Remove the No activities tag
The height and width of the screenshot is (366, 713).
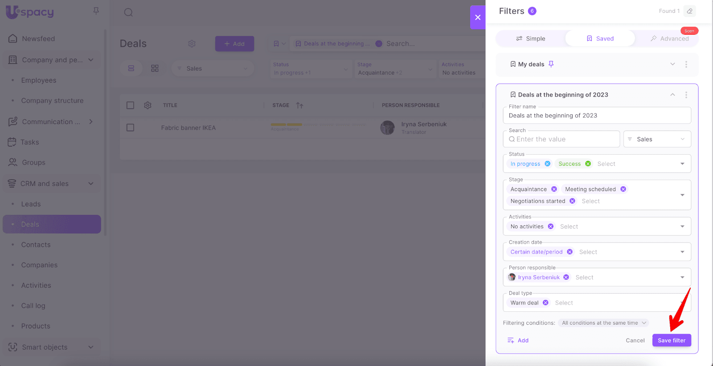[x=551, y=226]
